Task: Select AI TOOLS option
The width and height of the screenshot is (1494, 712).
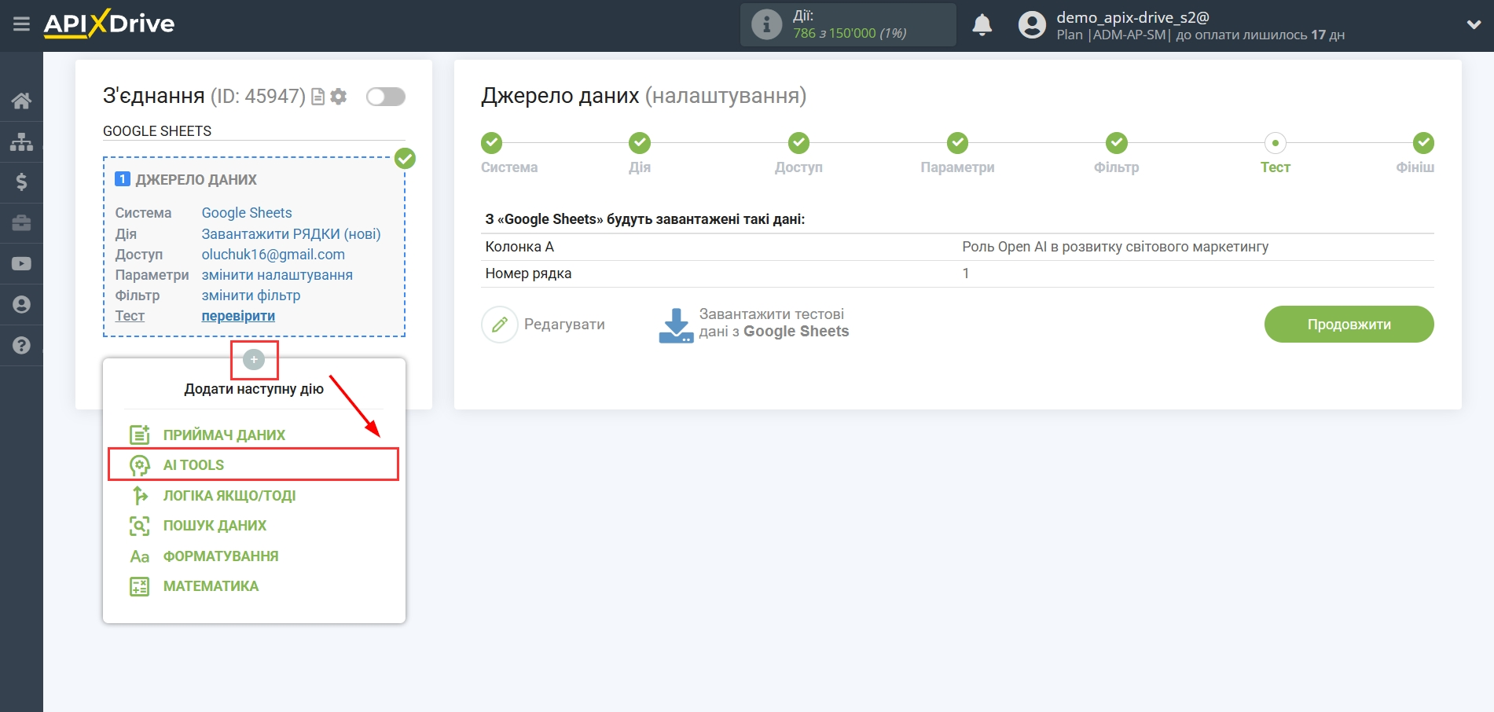Action: [x=253, y=464]
